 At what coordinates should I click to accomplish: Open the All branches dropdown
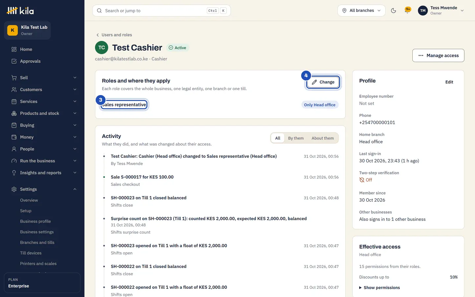coord(362,11)
